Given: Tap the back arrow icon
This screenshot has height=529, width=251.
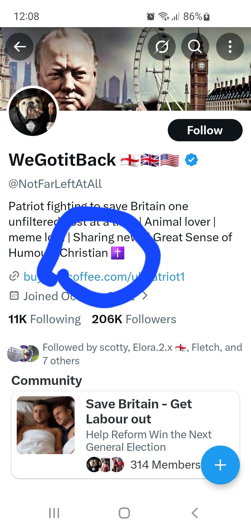Looking at the screenshot, I should click(x=20, y=47).
